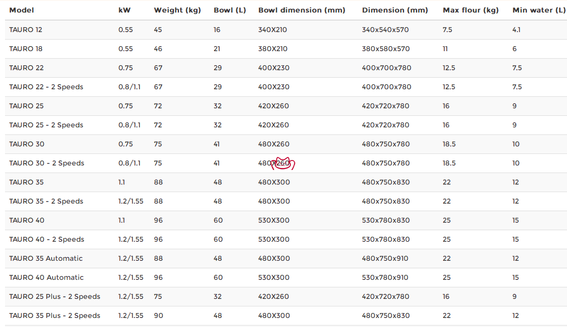Screen dimensions: 567x327
Task: Select the TAURO 18 model name
Action: (26, 49)
